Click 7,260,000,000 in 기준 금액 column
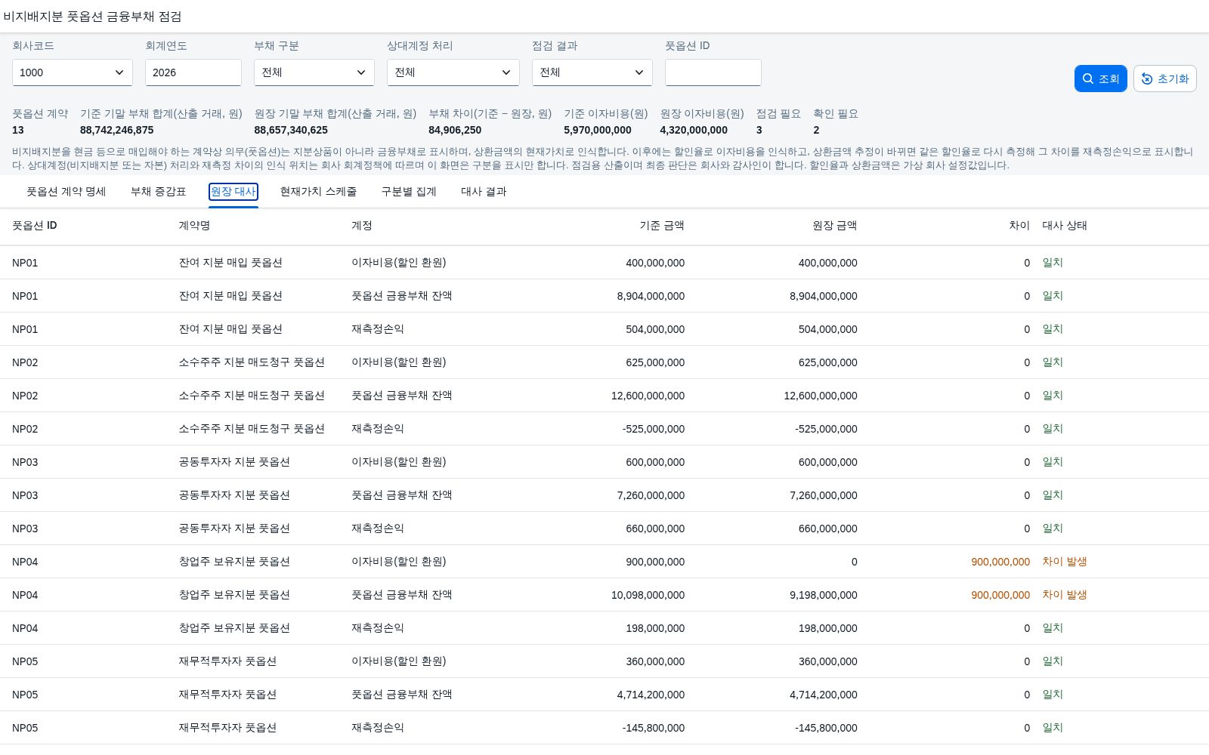 pyautogui.click(x=651, y=495)
